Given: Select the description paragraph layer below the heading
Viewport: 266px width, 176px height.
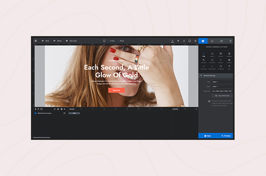Looking at the screenshot, I should pyautogui.click(x=117, y=82).
